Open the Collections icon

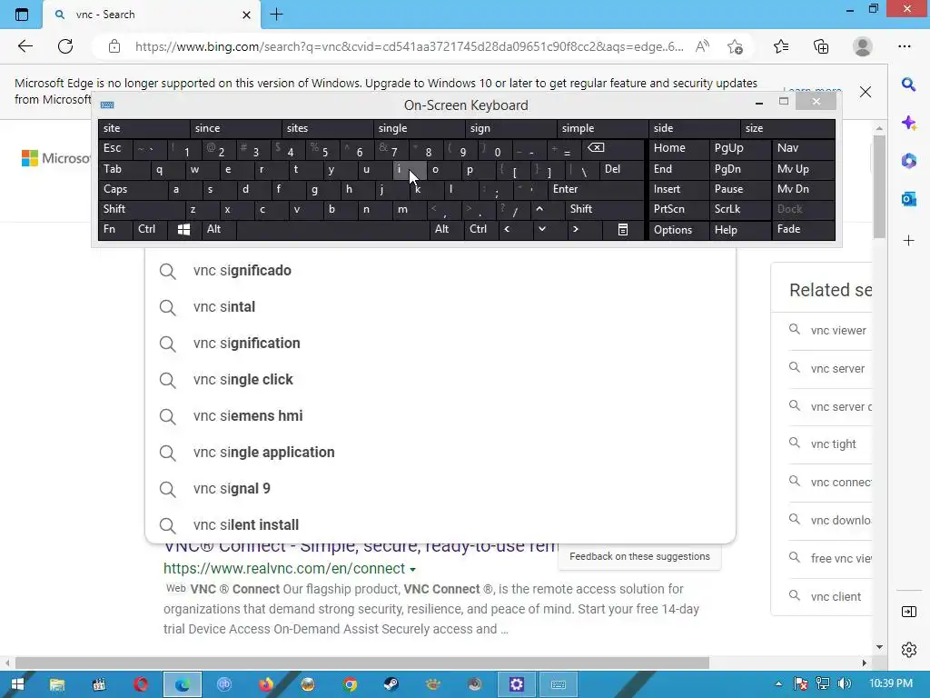[821, 46]
